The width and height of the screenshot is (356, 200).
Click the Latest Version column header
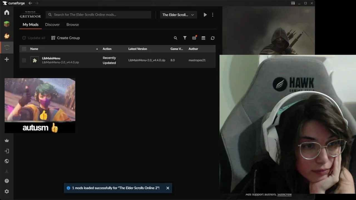point(138,49)
